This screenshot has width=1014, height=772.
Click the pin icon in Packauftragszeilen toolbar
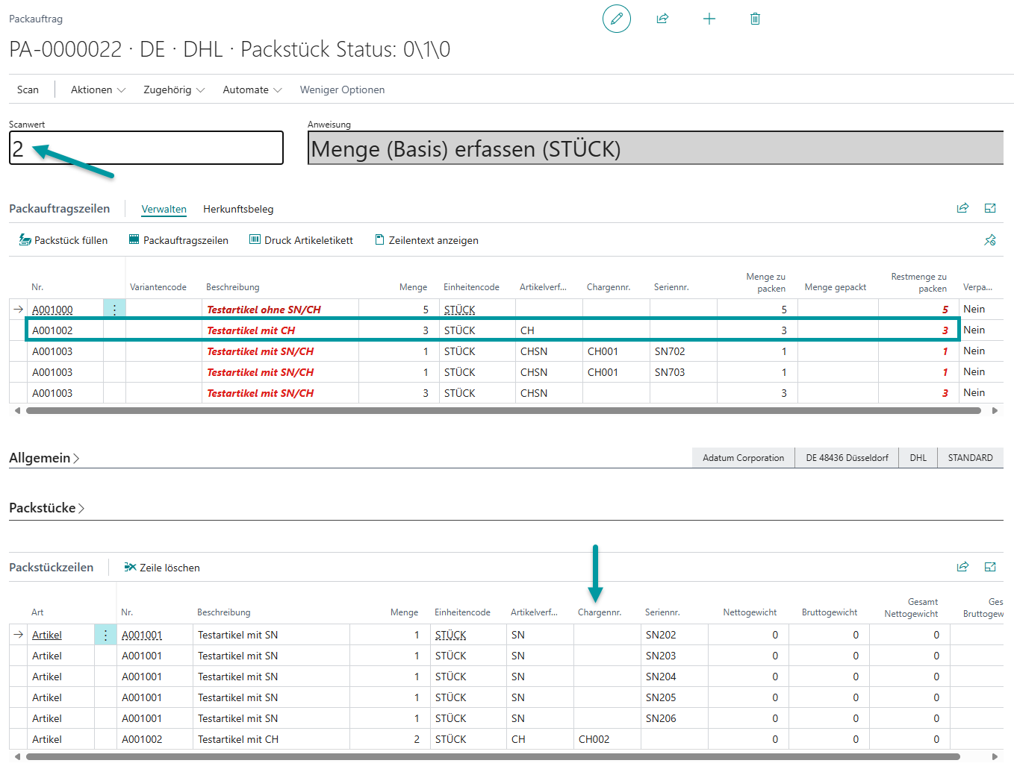[990, 240]
